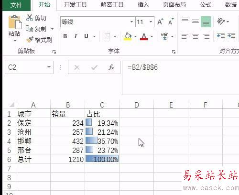Open the Copy options arrow
239x195 pixels.
point(52,29)
